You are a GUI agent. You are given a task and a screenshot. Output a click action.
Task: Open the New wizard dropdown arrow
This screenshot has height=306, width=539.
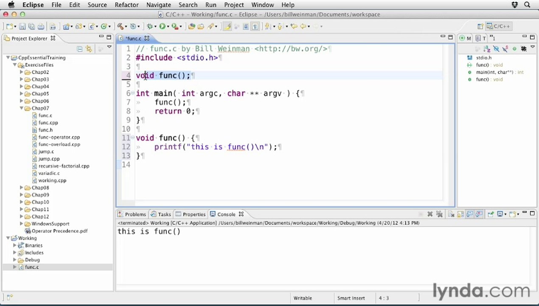(x=15, y=27)
